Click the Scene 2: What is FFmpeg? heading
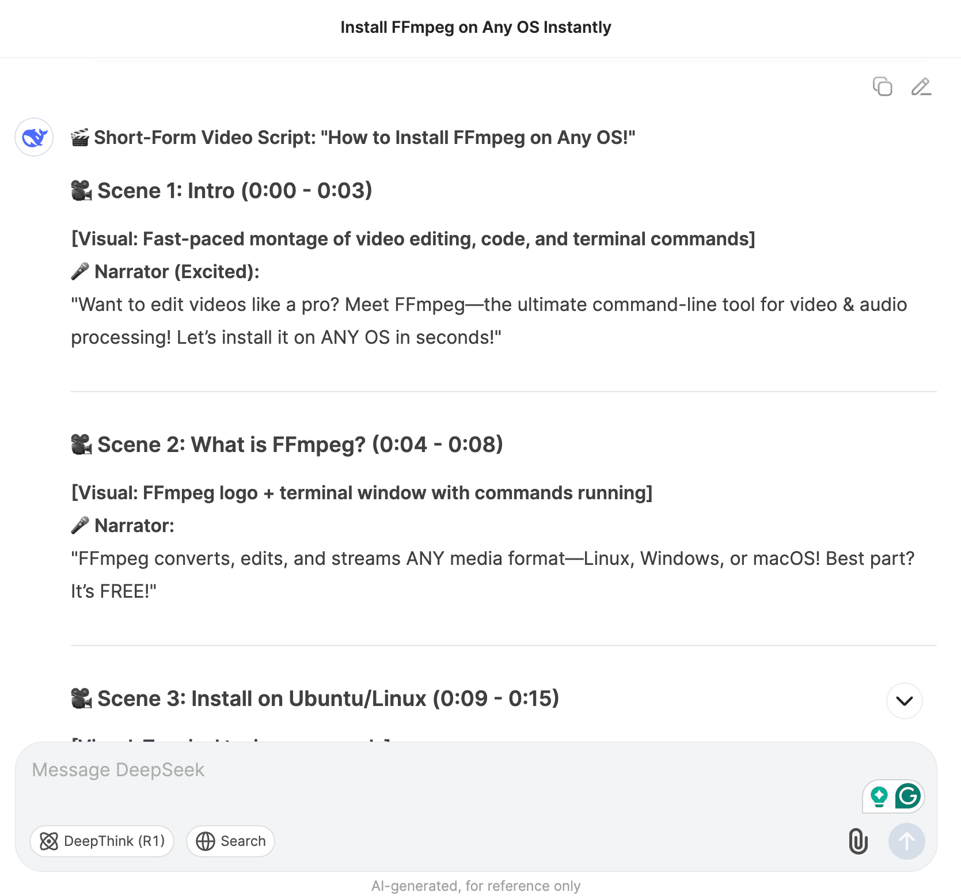 coord(287,445)
